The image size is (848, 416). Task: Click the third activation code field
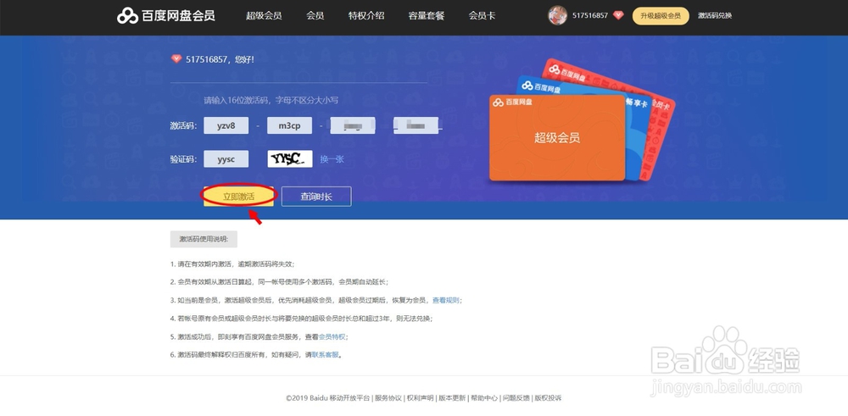[x=353, y=125]
